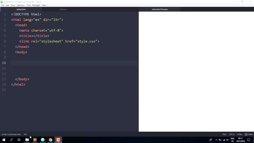Open the Task View icon
The image size is (254, 143).
(19, 140)
